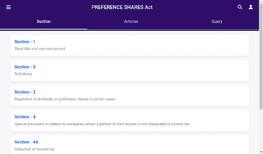This screenshot has width=263, height=154.
Task: Click the 'Deduction of income-tax' description
Action: 35,149
